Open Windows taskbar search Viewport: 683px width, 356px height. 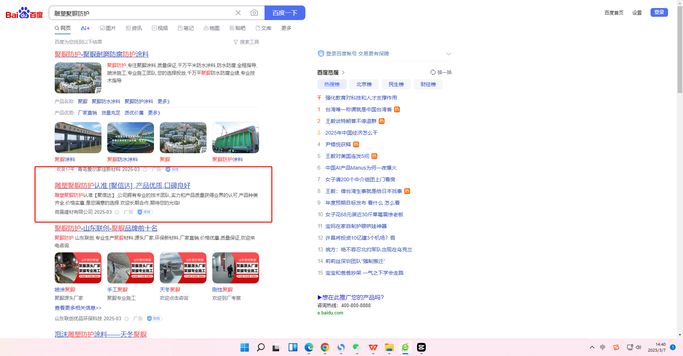click(x=261, y=347)
